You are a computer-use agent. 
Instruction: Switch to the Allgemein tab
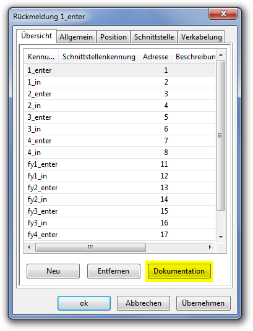pos(76,37)
